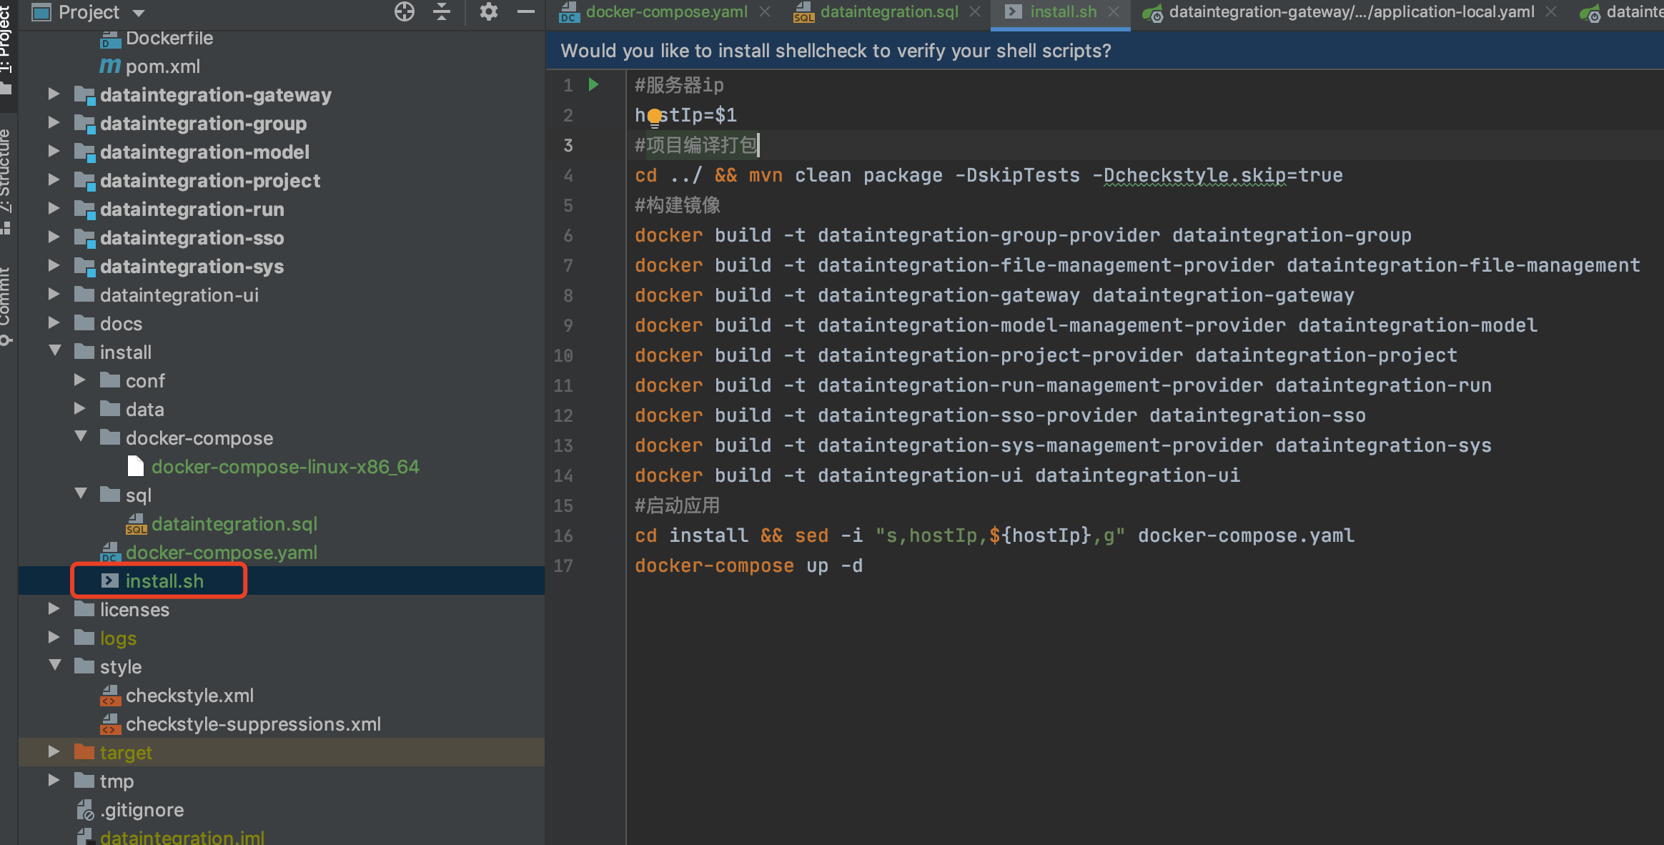
Task: Click the shell script icon on install.sh tab
Action: pyautogui.click(x=1013, y=11)
